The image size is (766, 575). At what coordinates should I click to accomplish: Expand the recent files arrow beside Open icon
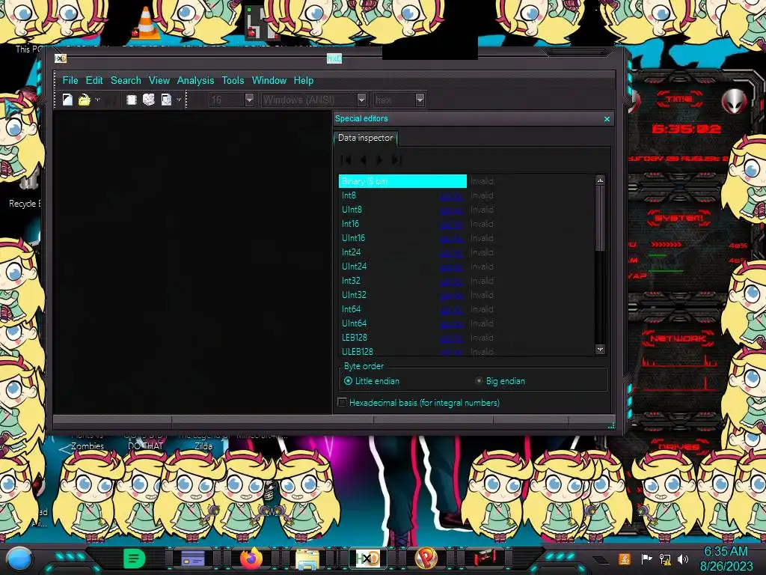tap(97, 100)
